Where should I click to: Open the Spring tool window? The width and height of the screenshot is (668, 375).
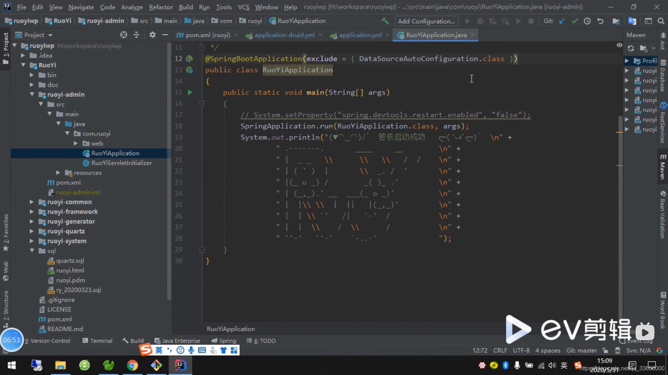224,341
